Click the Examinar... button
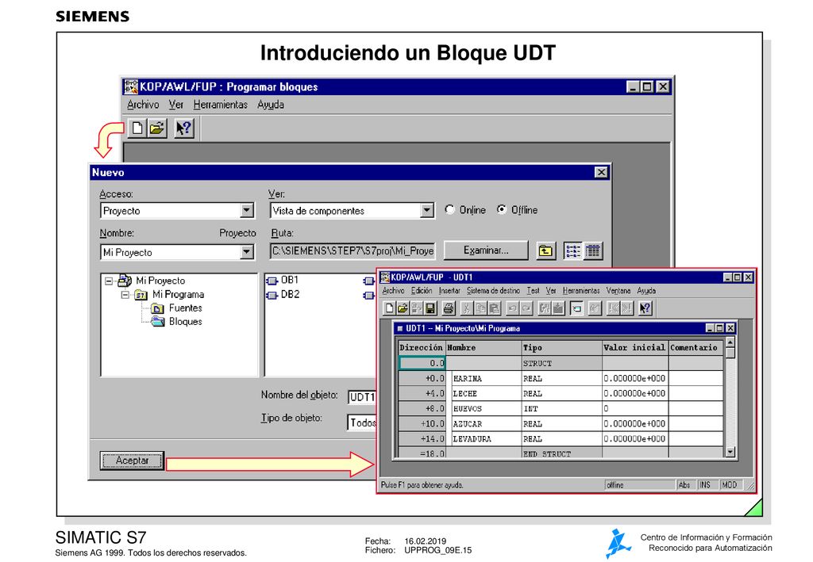 486,250
